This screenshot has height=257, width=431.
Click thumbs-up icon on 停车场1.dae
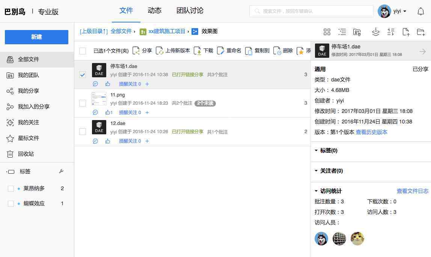[108, 84]
